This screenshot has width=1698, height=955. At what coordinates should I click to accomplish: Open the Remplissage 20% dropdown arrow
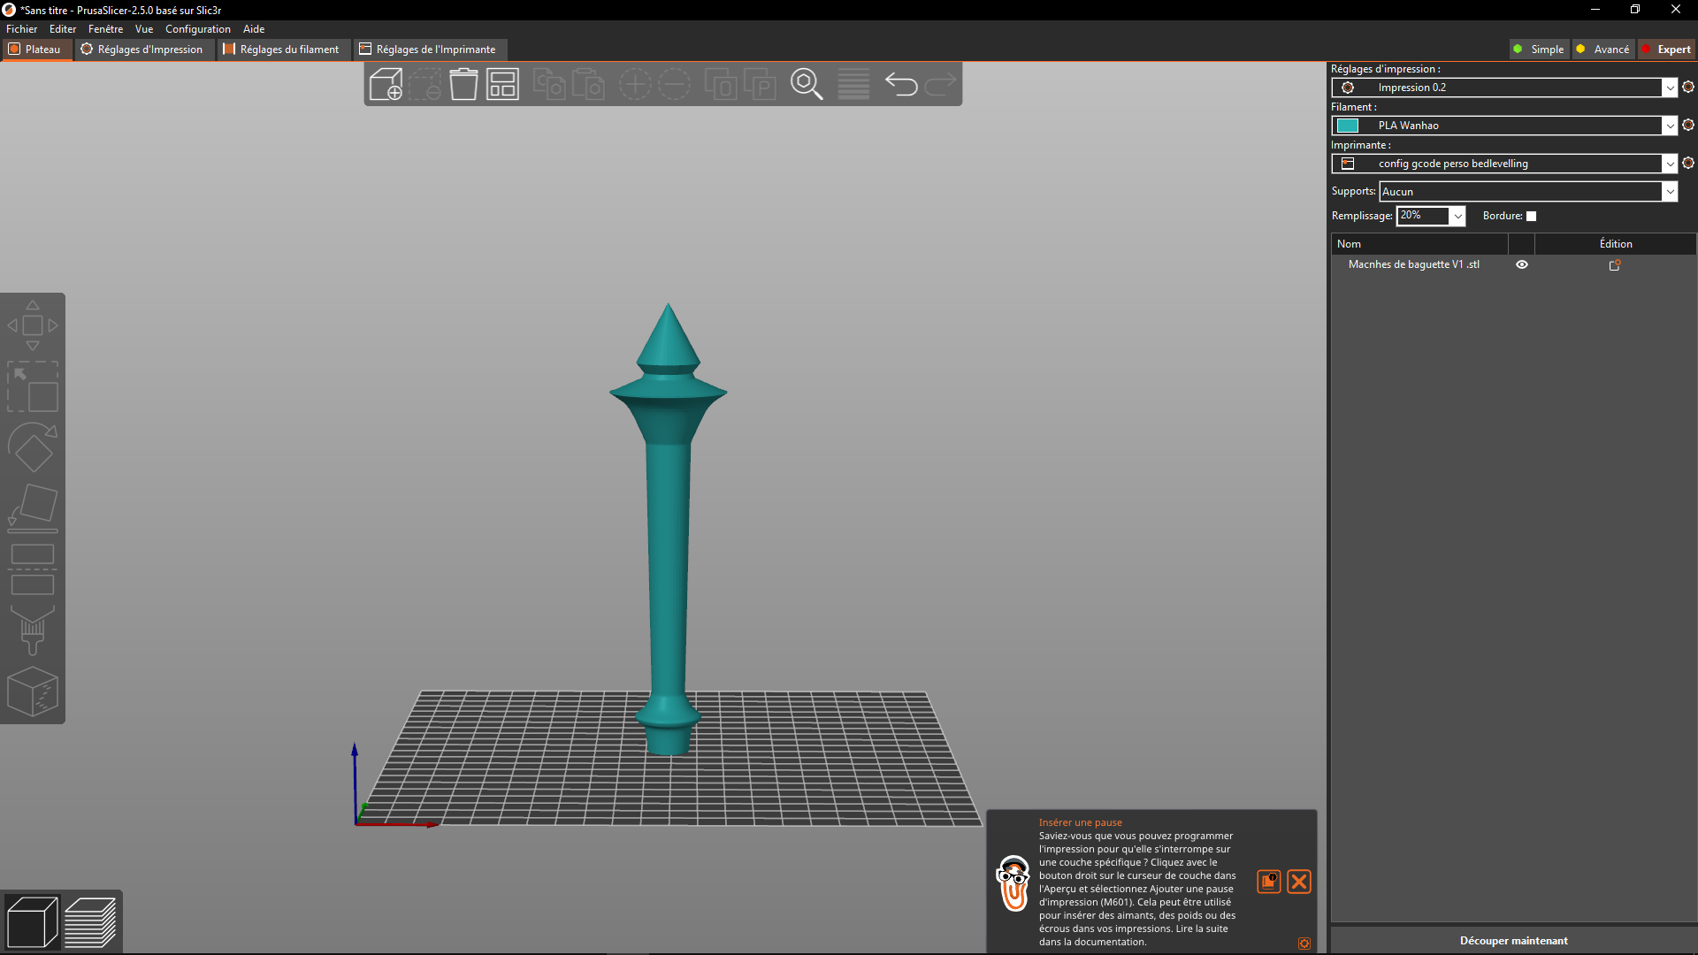[1457, 216]
